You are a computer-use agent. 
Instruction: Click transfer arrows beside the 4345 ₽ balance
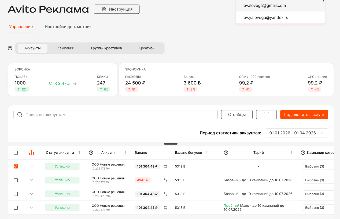coord(165,180)
